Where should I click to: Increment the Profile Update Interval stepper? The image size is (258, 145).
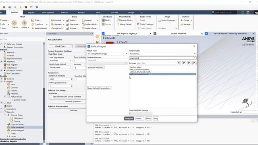click(72, 85)
